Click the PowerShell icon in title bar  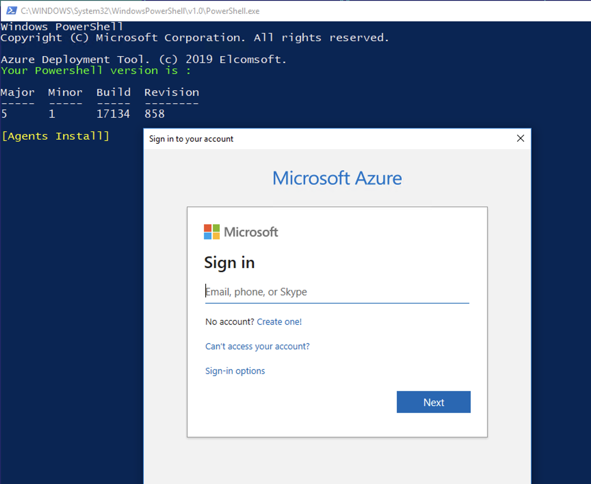tap(12, 11)
